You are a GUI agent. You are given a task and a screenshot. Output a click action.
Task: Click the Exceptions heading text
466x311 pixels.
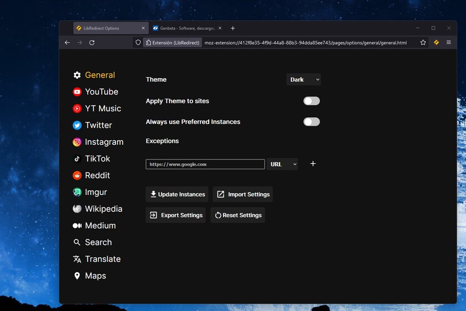(162, 141)
